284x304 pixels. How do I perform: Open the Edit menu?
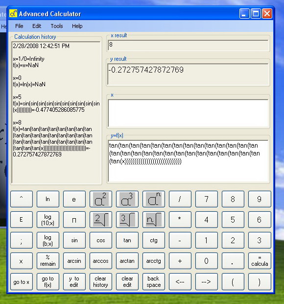click(x=37, y=26)
